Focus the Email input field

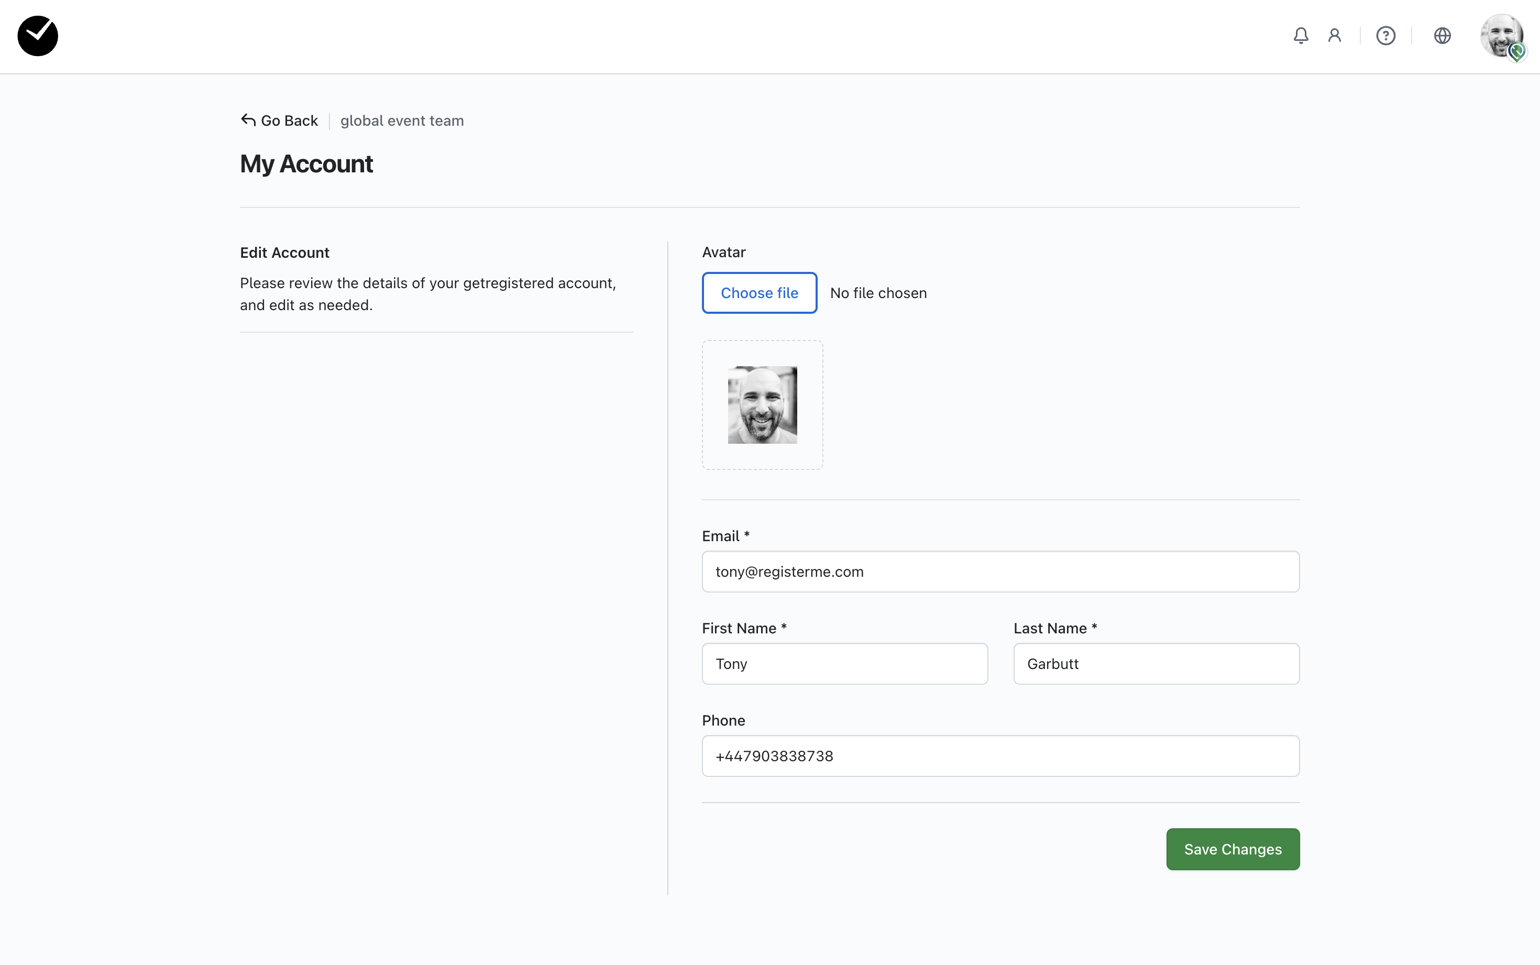point(1000,572)
